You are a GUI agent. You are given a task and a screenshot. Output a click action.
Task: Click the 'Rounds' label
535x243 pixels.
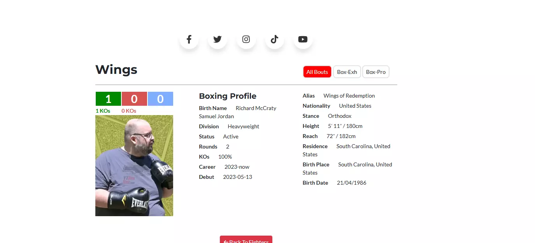[208, 147]
